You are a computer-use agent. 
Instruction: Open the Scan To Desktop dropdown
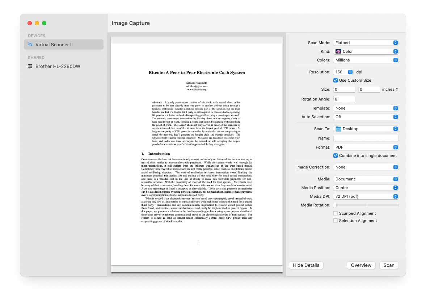coord(366,129)
